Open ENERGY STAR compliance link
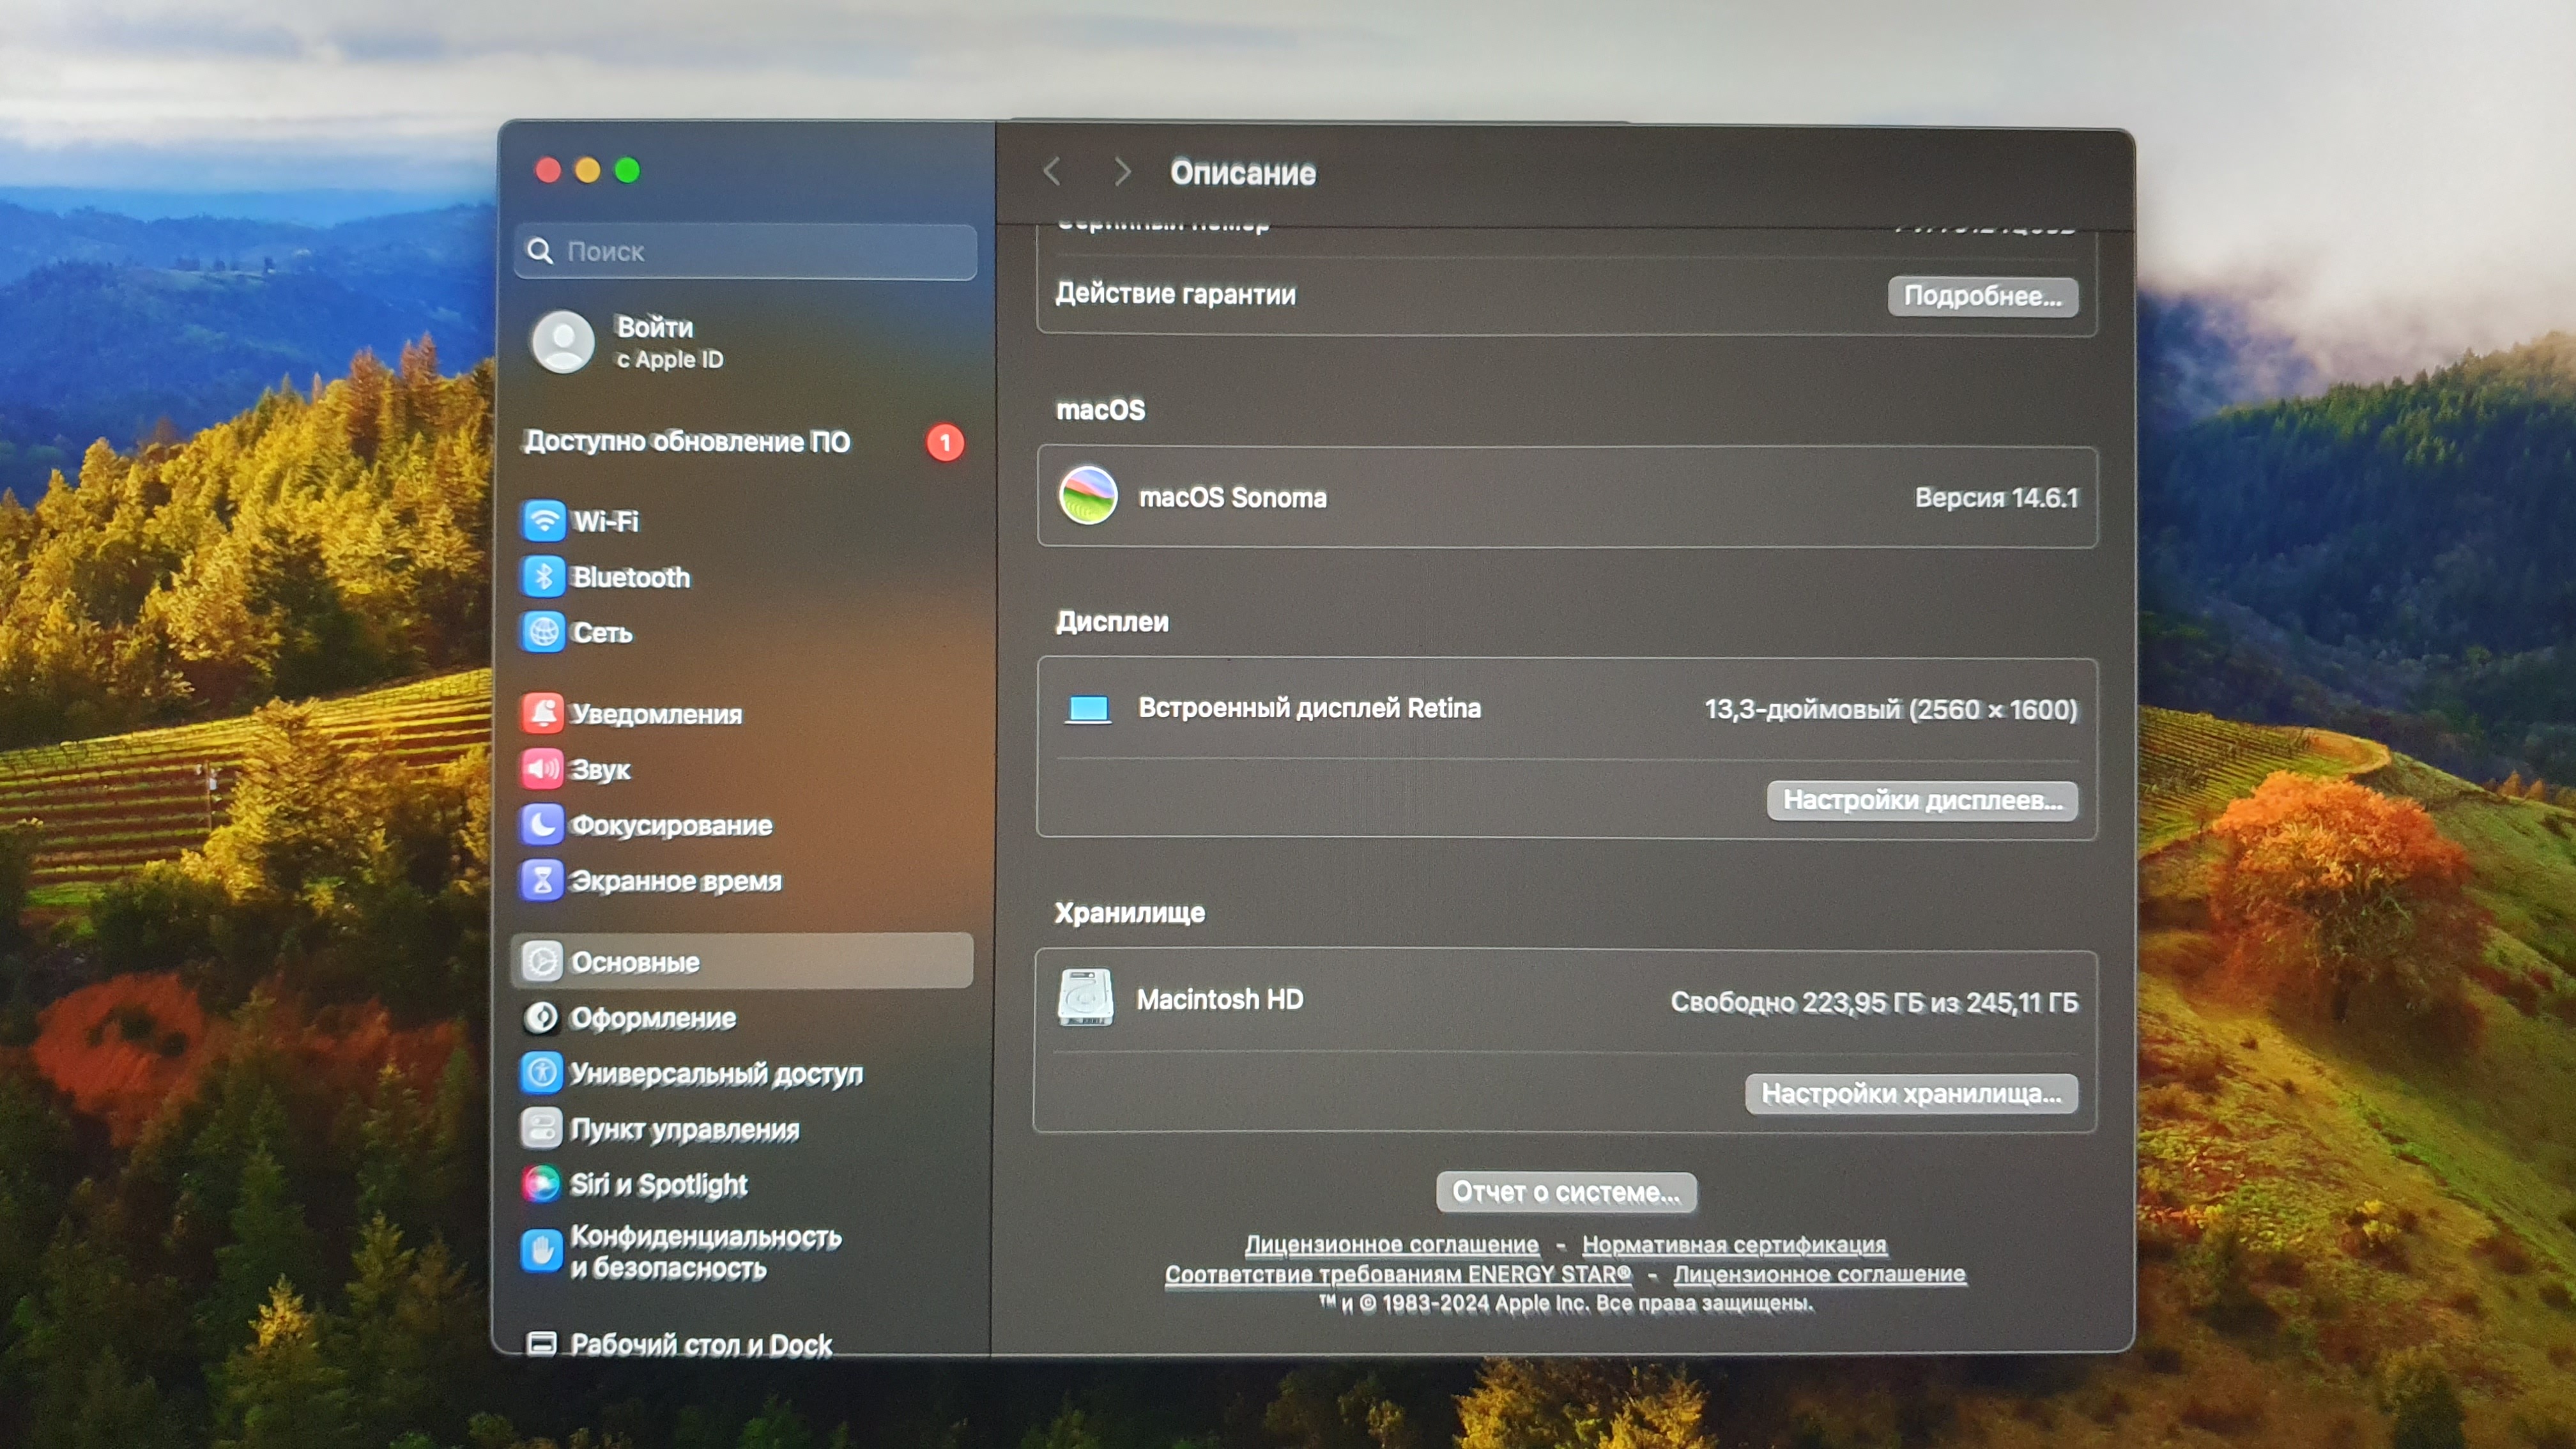The image size is (2576, 1449). [1397, 1275]
